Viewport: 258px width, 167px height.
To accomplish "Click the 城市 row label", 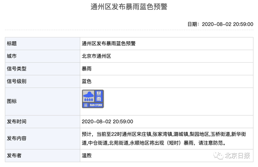I will [12, 56].
